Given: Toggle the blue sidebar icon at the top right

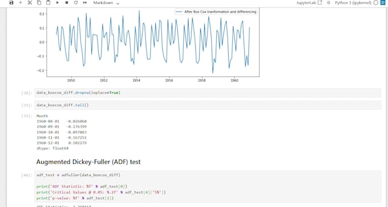Looking at the screenshot, I should [x=383, y=3].
